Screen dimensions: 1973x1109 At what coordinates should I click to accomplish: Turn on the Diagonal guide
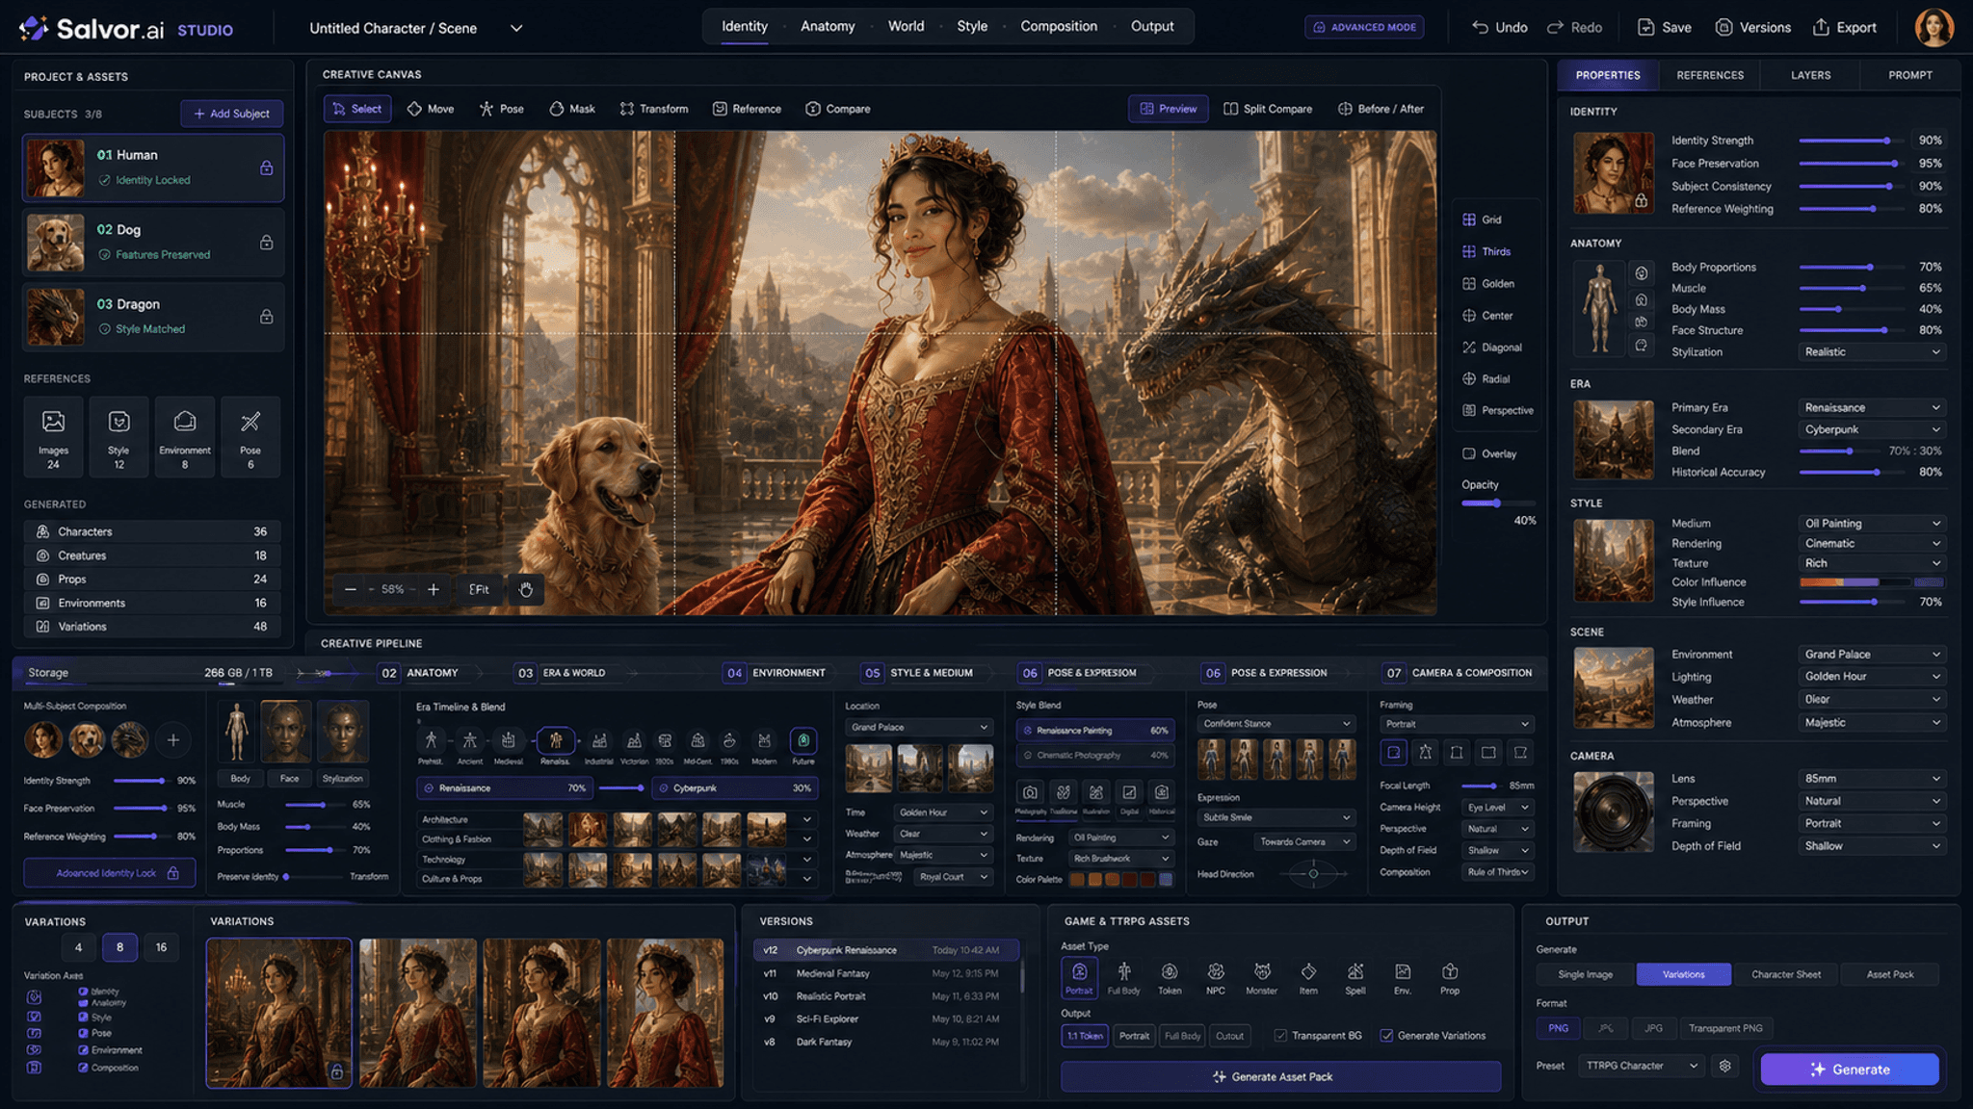[1491, 348]
